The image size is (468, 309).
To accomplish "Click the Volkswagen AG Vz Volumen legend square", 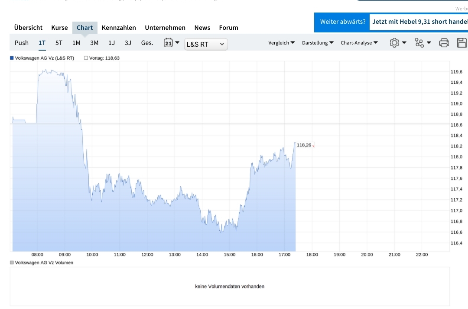I will [12, 263].
